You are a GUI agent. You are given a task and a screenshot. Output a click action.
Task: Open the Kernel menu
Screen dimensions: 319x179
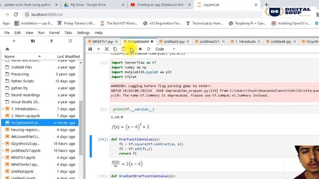(x=54, y=33)
